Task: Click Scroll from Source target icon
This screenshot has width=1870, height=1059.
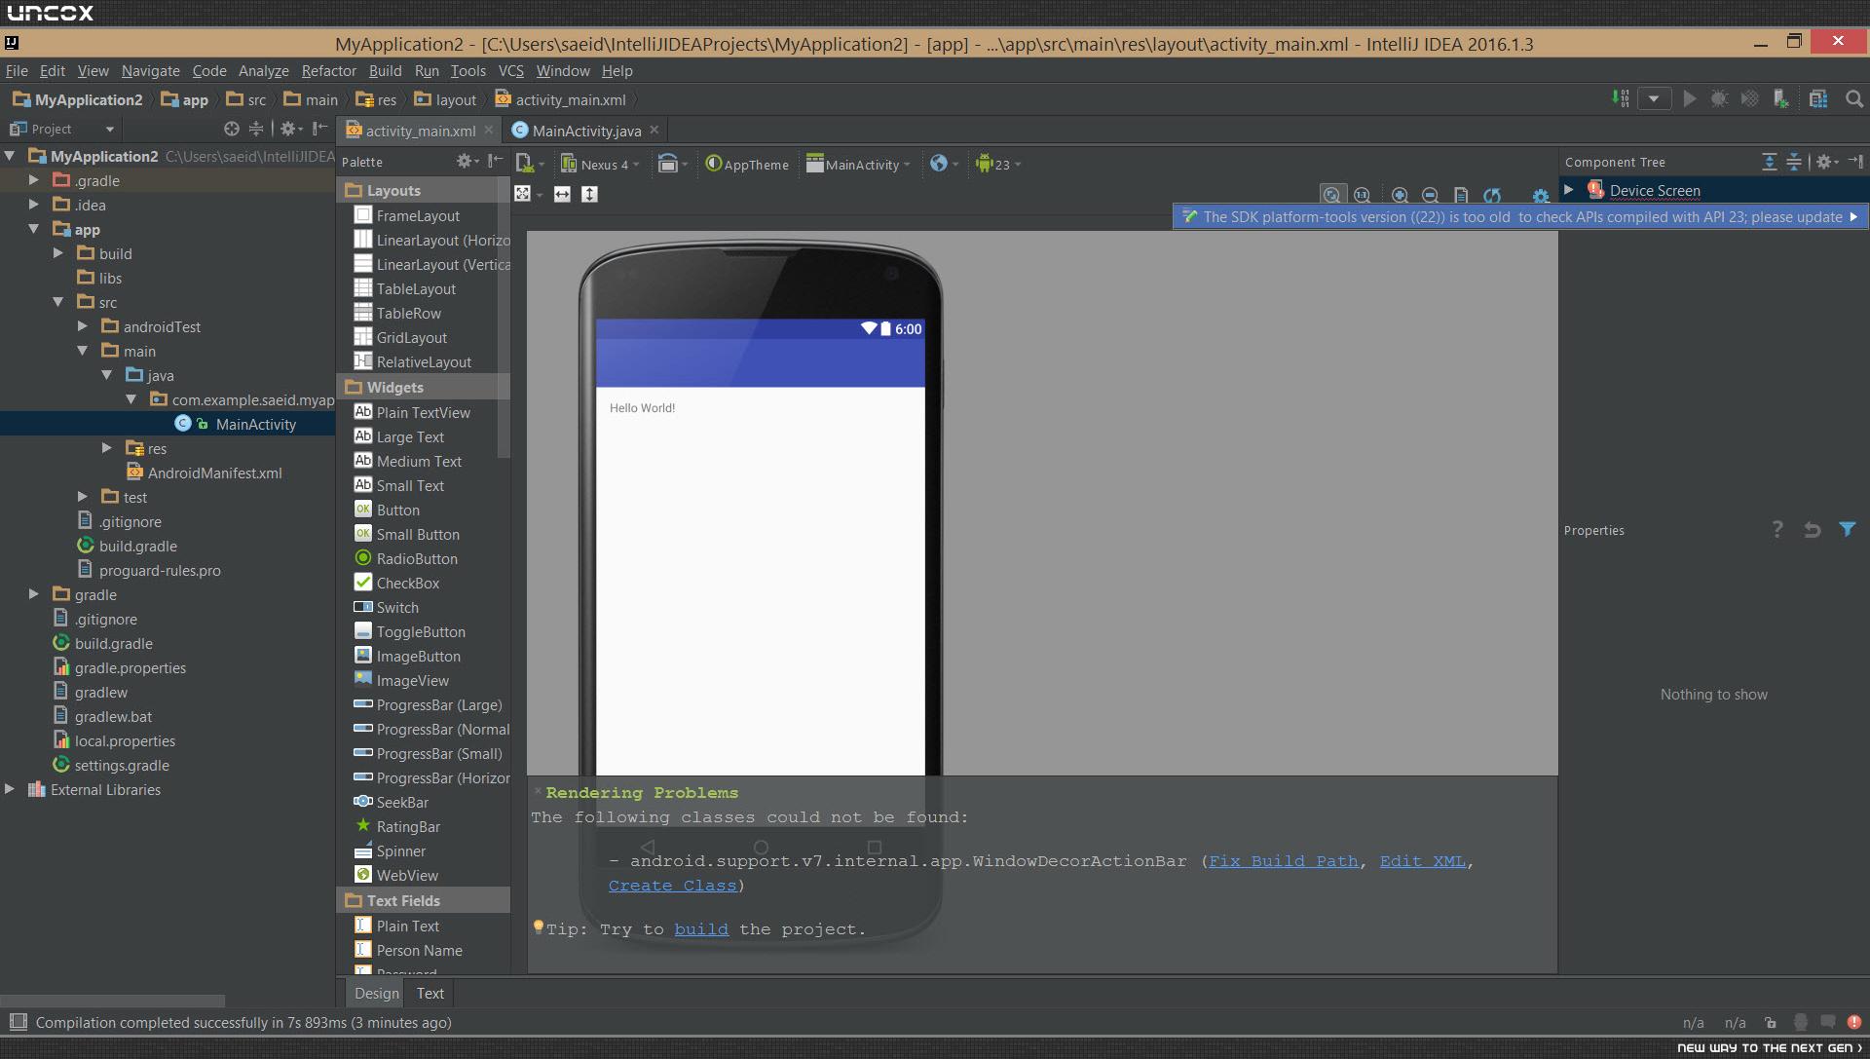Action: point(231,129)
